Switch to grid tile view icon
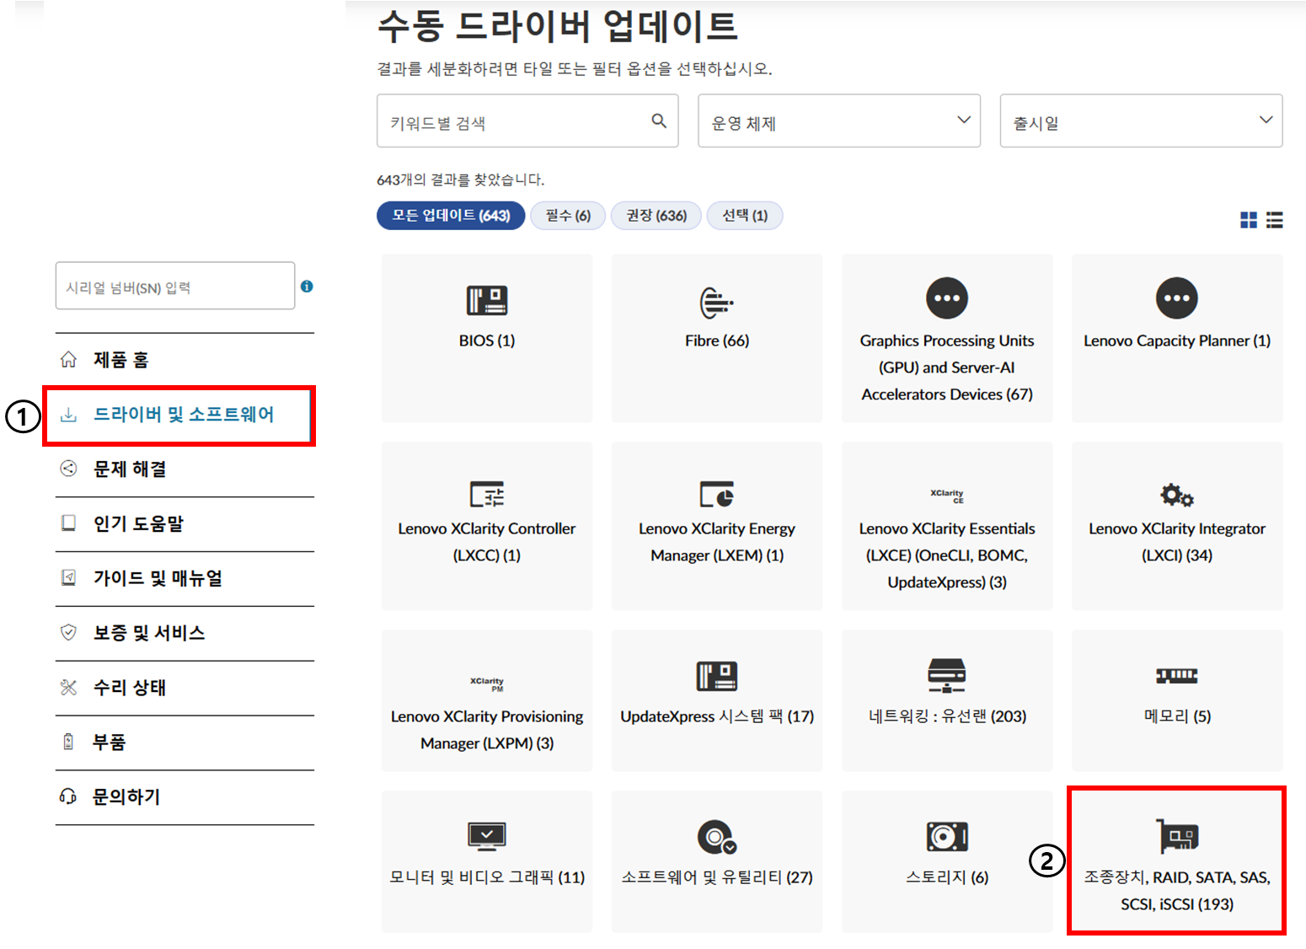Viewport: 1306px width, 949px height. [x=1249, y=220]
